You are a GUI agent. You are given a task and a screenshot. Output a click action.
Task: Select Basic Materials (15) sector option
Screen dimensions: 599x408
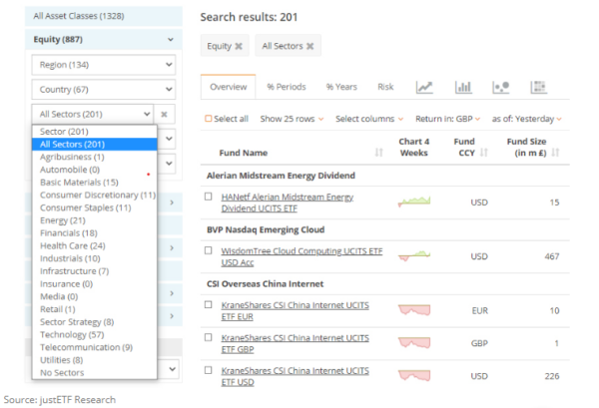coord(95,183)
